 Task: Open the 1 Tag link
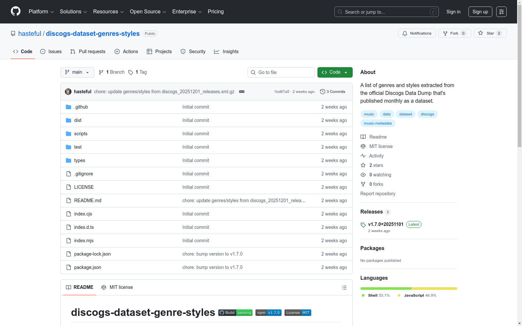(137, 72)
